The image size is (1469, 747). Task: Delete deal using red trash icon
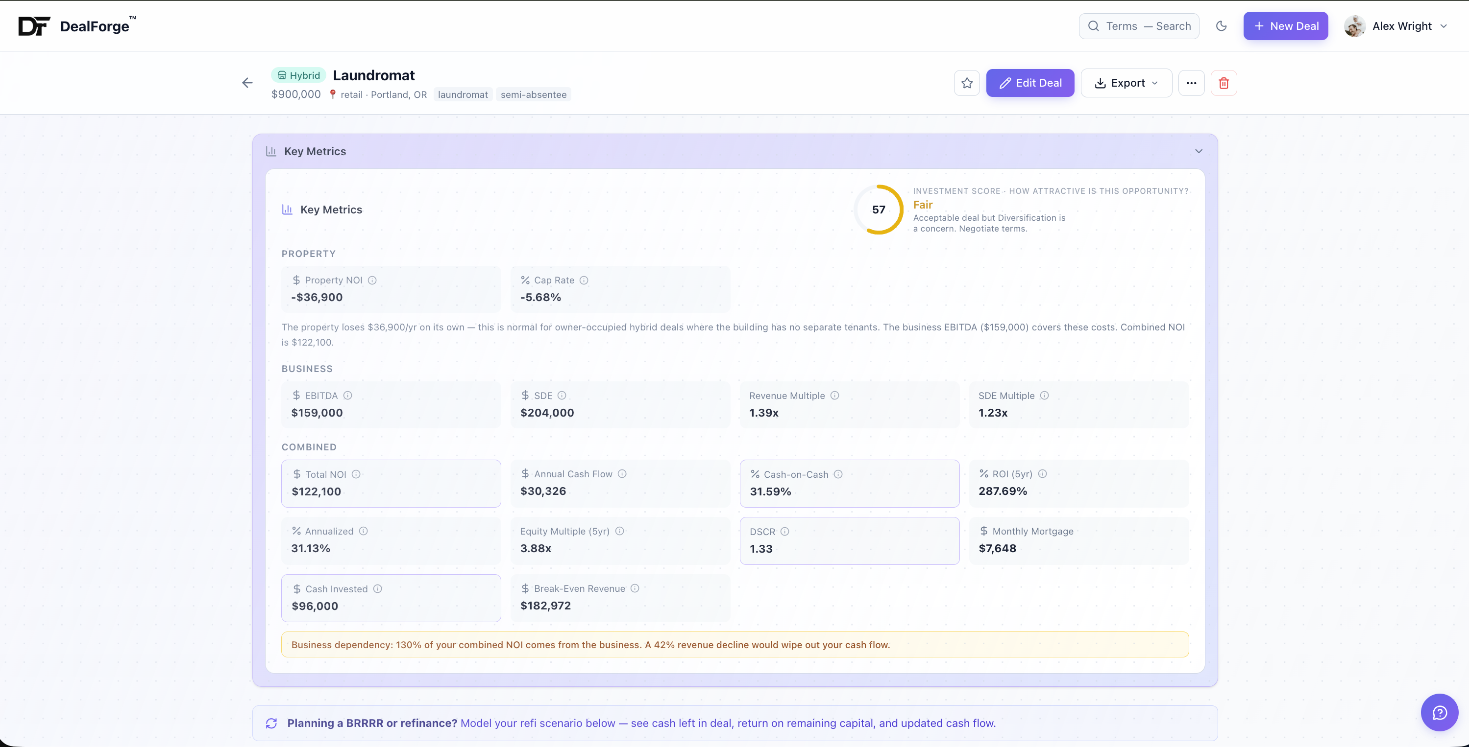click(1223, 83)
